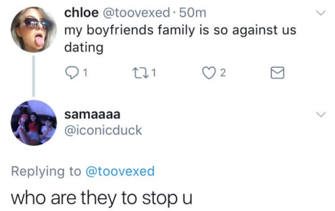Open chloe's profile picture
The height and width of the screenshot is (211, 335).
tap(34, 30)
